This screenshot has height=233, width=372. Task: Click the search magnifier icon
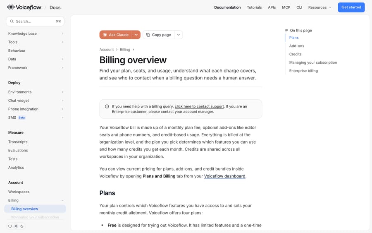point(12,22)
